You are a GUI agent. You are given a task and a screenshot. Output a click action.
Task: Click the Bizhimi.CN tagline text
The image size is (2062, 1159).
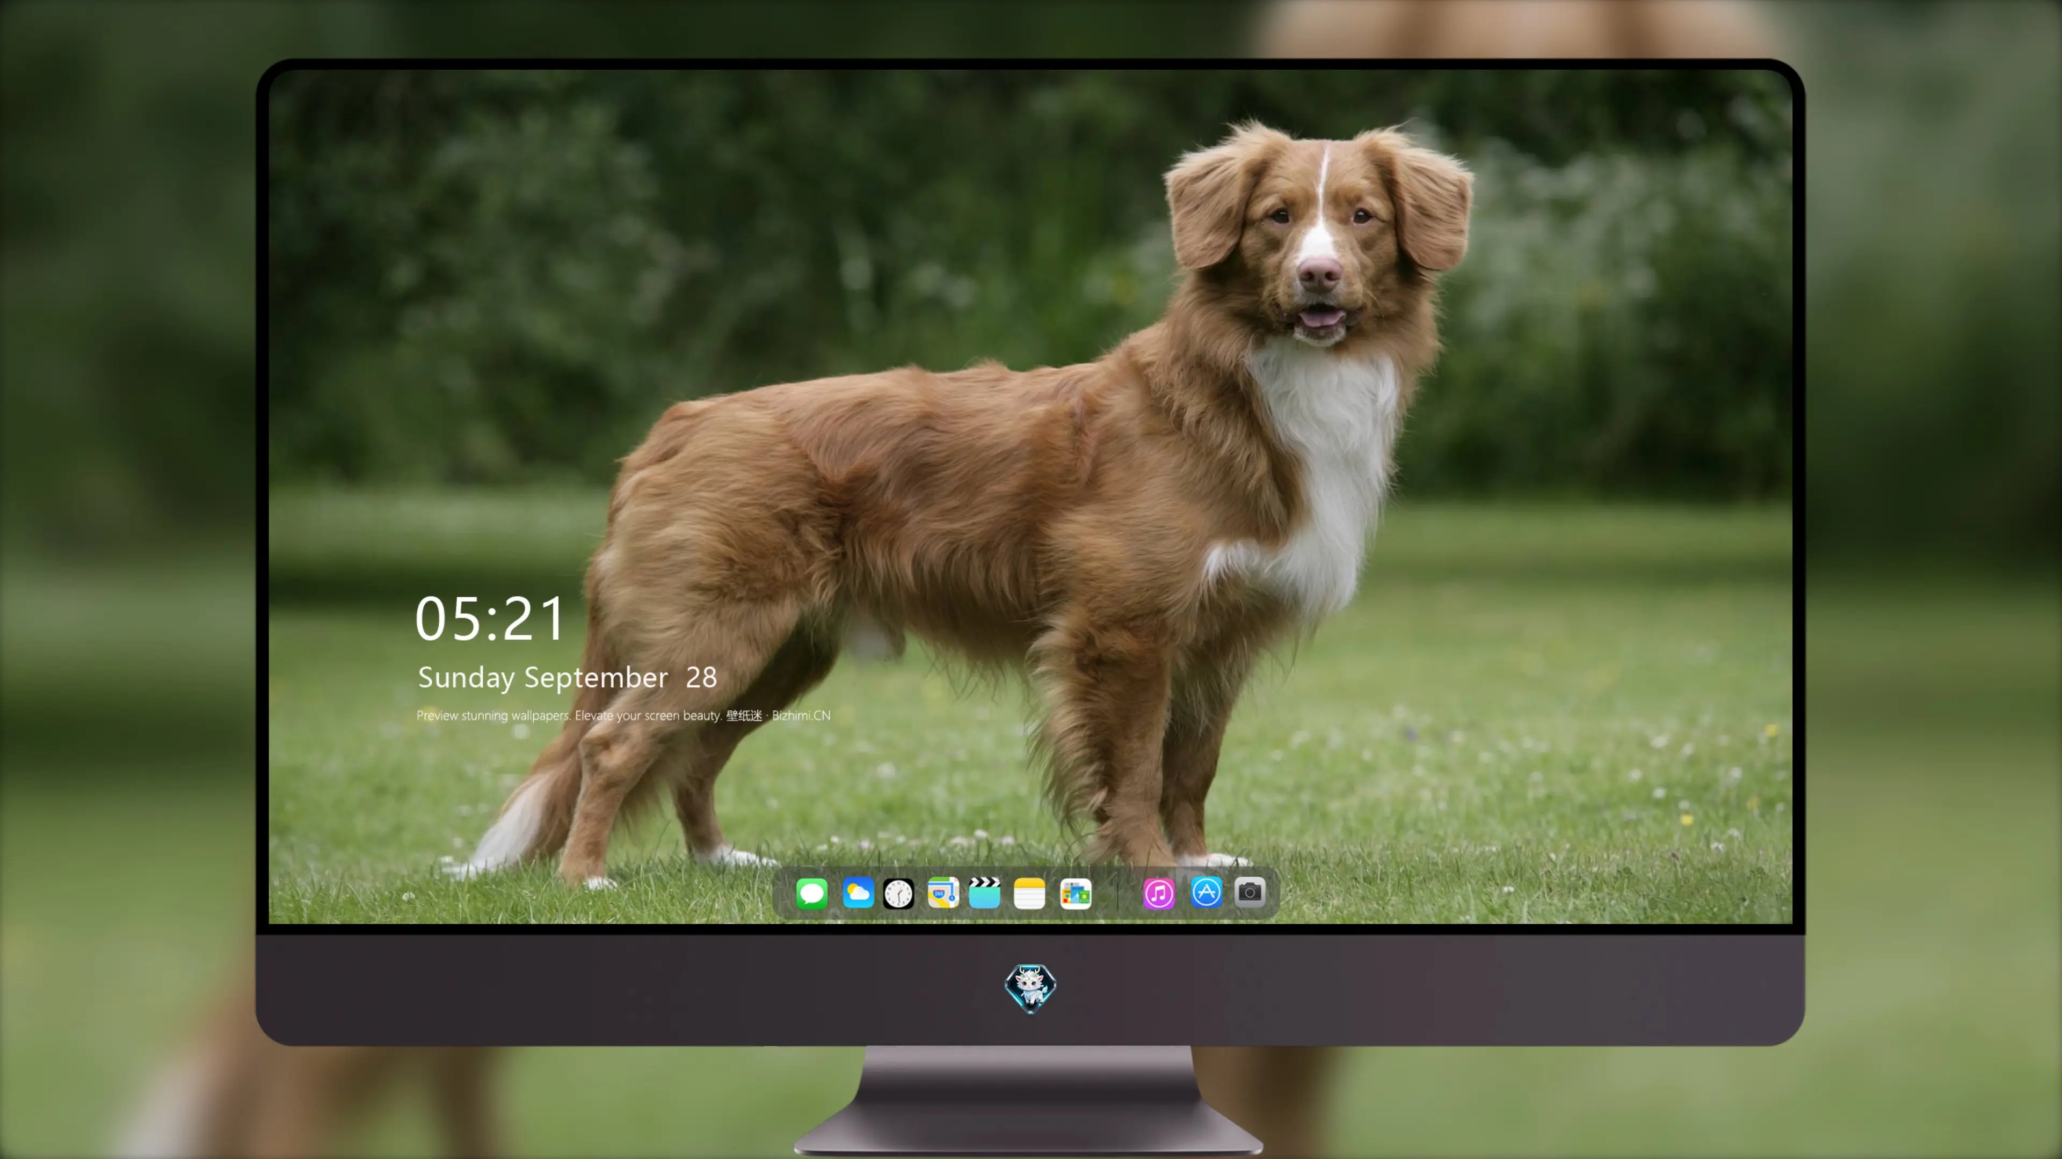pyautogui.click(x=623, y=715)
